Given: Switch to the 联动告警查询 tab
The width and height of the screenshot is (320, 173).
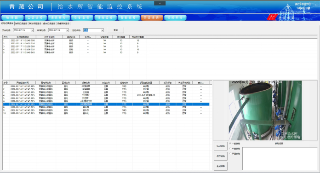Looking at the screenshot, I should (35, 23).
